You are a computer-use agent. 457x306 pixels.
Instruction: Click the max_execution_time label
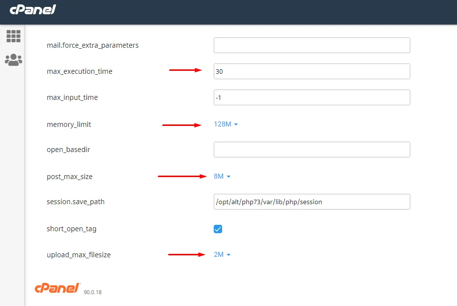79,71
